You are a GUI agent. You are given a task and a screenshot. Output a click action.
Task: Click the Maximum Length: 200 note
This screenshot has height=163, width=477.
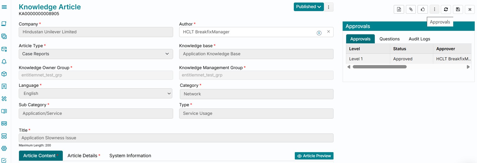(x=35, y=145)
